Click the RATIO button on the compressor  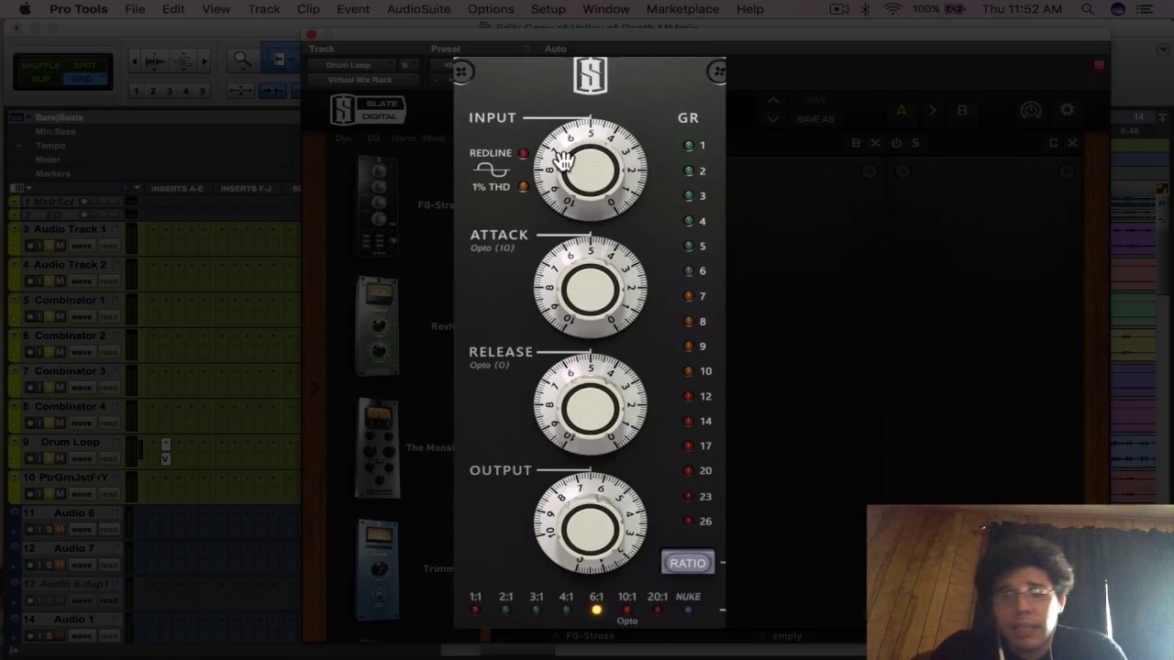click(688, 563)
